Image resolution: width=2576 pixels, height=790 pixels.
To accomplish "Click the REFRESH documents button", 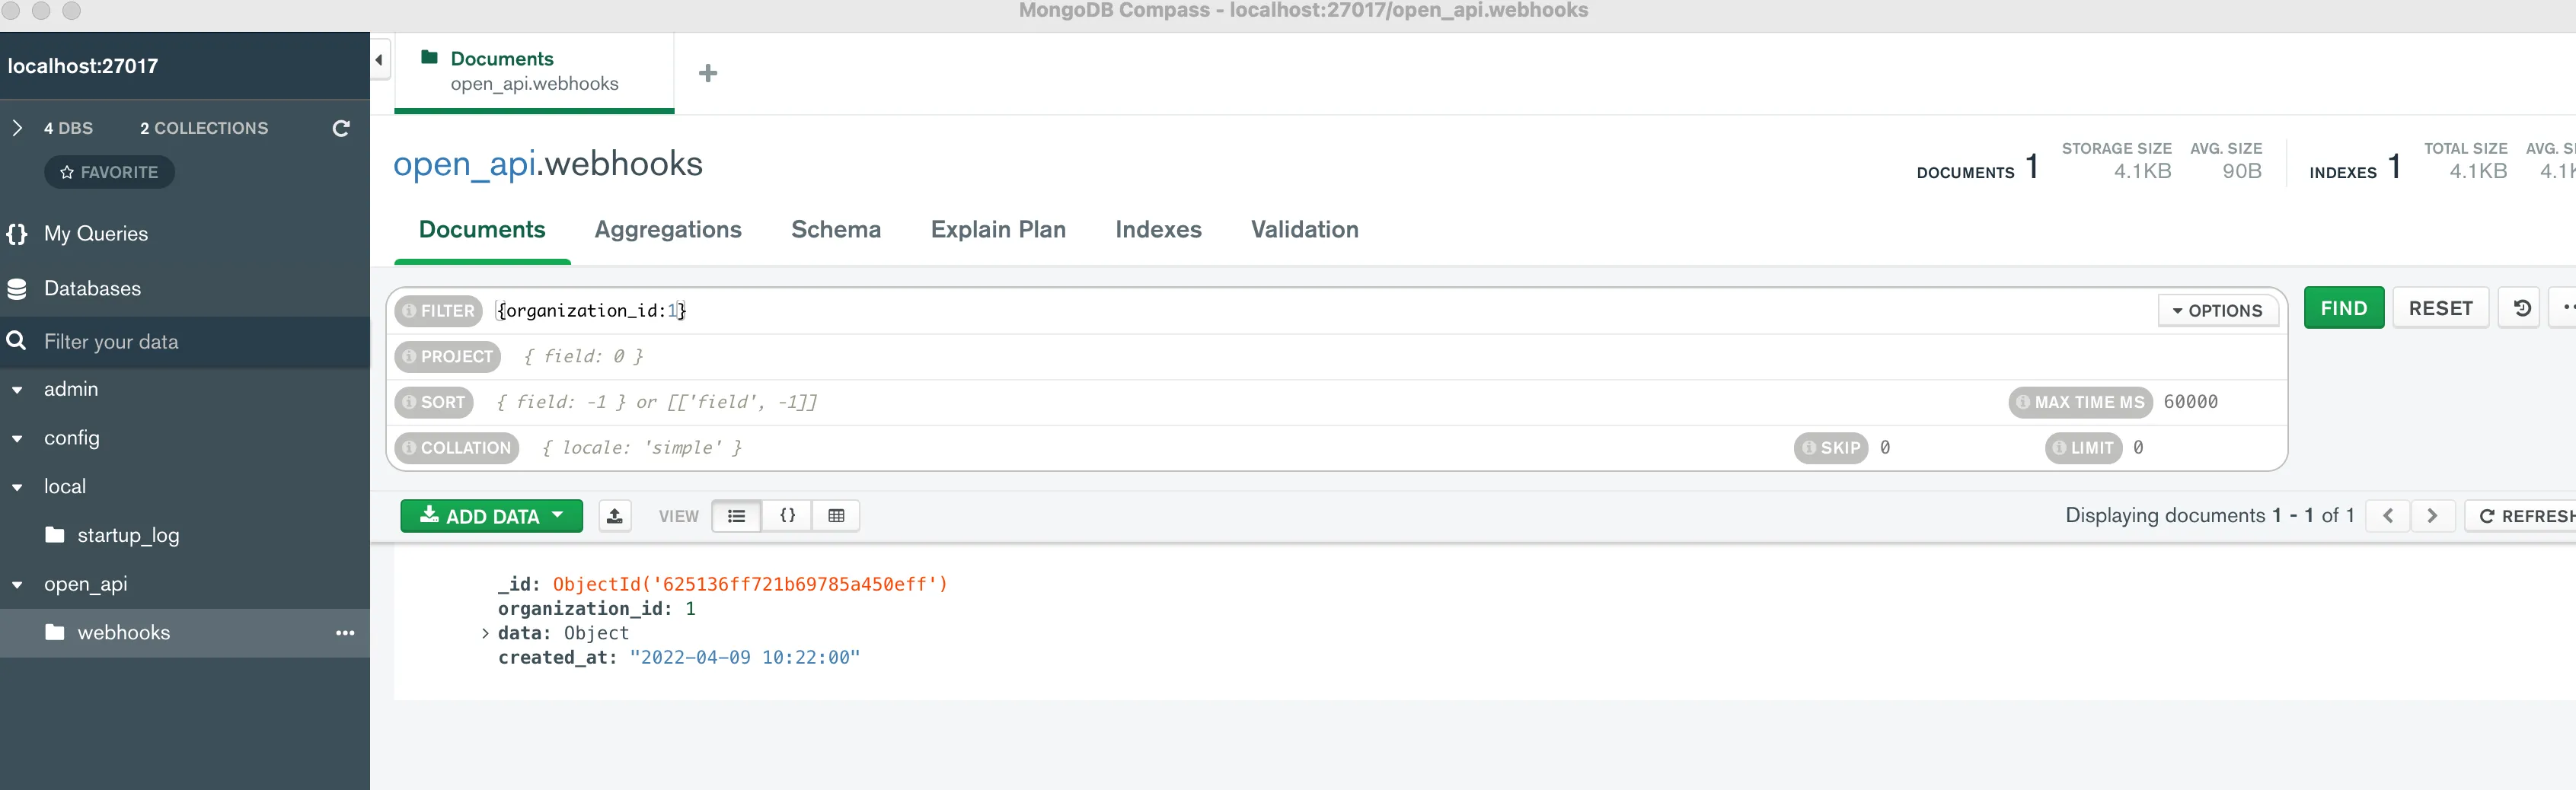I will click(x=2521, y=516).
